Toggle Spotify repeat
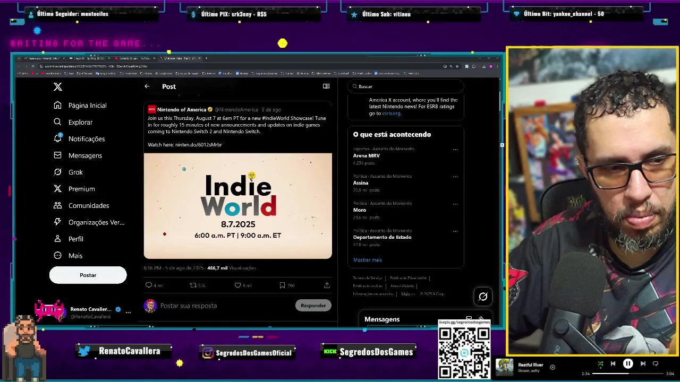680x382 pixels. point(656,363)
